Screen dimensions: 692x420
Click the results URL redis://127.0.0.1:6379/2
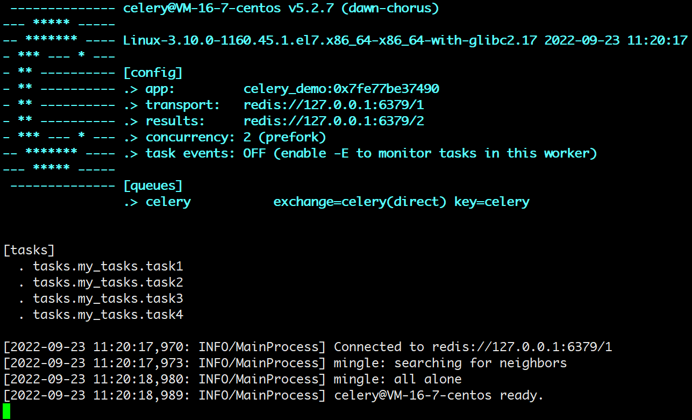click(334, 121)
